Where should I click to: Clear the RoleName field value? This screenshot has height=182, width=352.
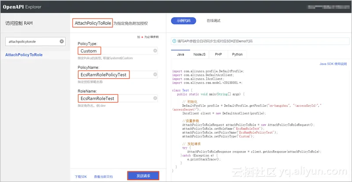pos(155,98)
